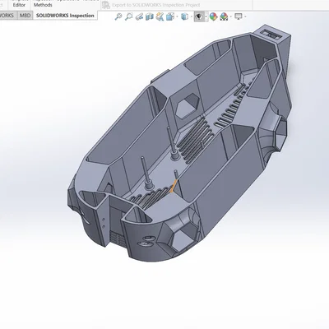Click the Dynamic Annotation Views icon
329x329 pixels.
click(x=160, y=16)
